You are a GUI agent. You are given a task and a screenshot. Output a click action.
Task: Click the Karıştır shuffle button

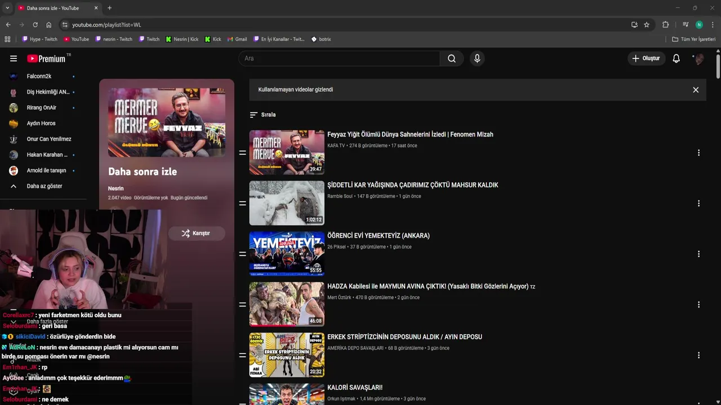196,233
